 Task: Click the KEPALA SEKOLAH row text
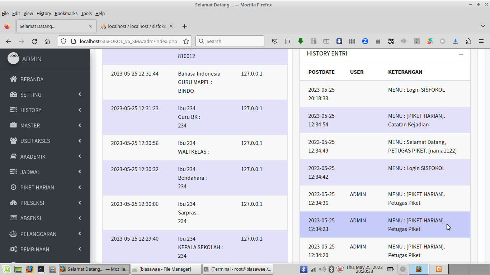point(200,247)
